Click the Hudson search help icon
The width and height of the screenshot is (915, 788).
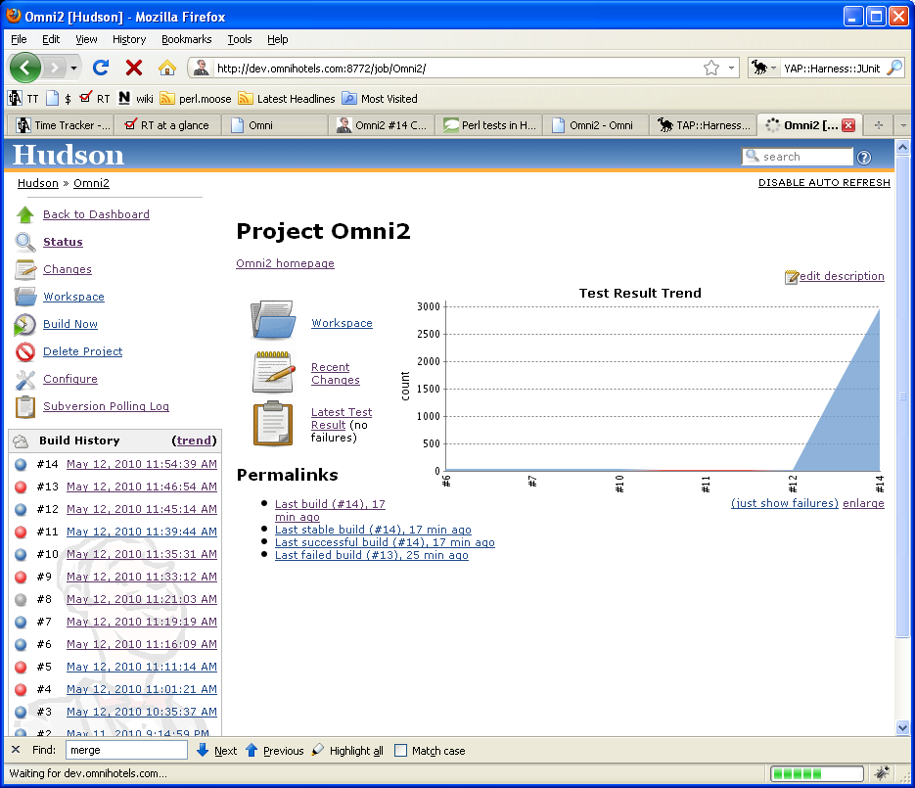point(864,157)
